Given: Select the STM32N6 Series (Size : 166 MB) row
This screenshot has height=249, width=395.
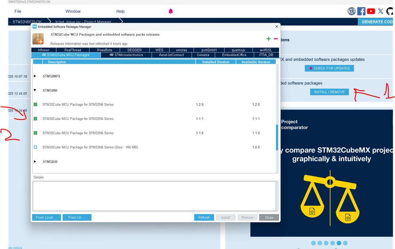Looking at the screenshot, I should 154,147.
